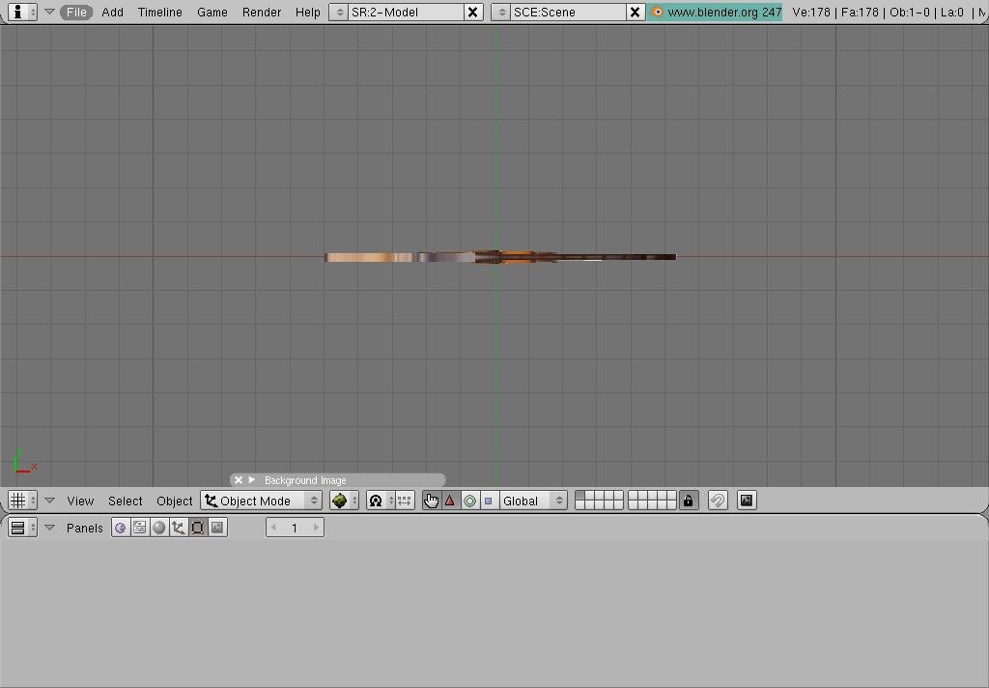Open the Render menu

click(x=262, y=12)
